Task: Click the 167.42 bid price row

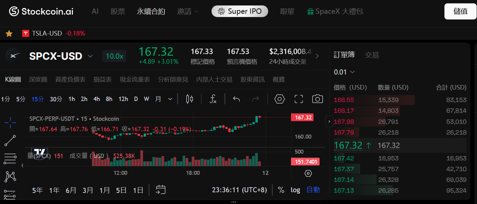Action: (x=400, y=158)
